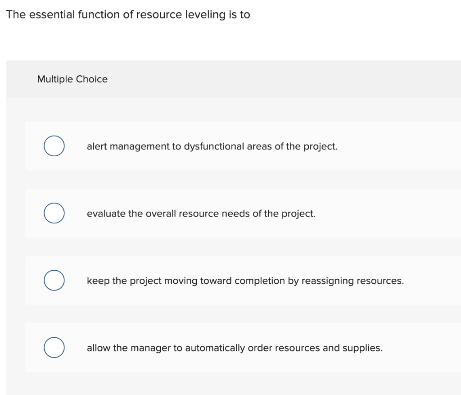
Task: Click the answer text about reassigning resources
Action: click(x=245, y=281)
